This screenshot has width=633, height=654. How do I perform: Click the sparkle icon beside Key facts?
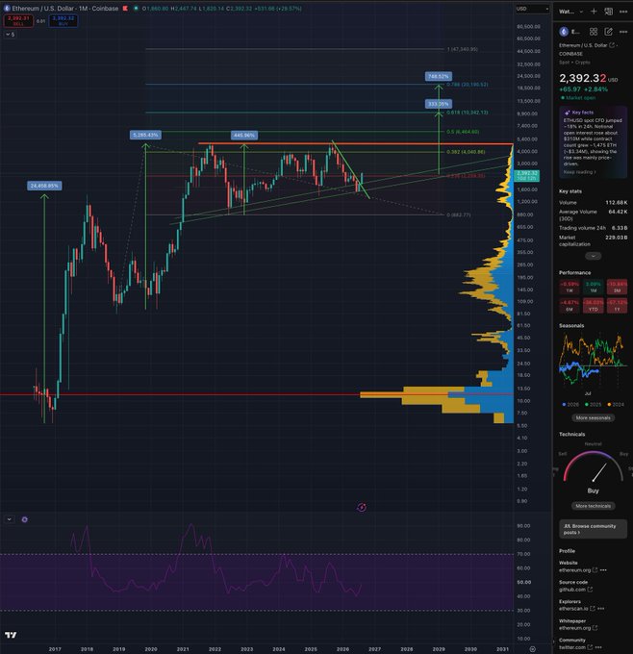(x=567, y=113)
